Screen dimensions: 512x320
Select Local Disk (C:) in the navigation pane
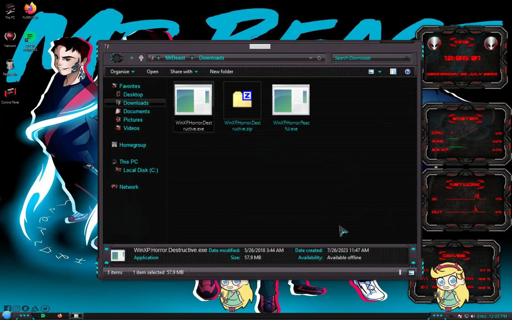pyautogui.click(x=141, y=170)
